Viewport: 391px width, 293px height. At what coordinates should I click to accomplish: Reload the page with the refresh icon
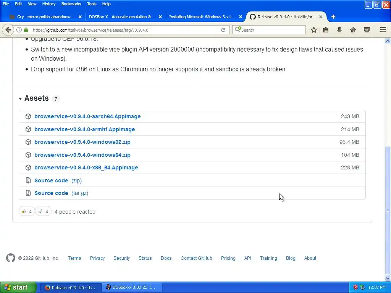(x=223, y=30)
